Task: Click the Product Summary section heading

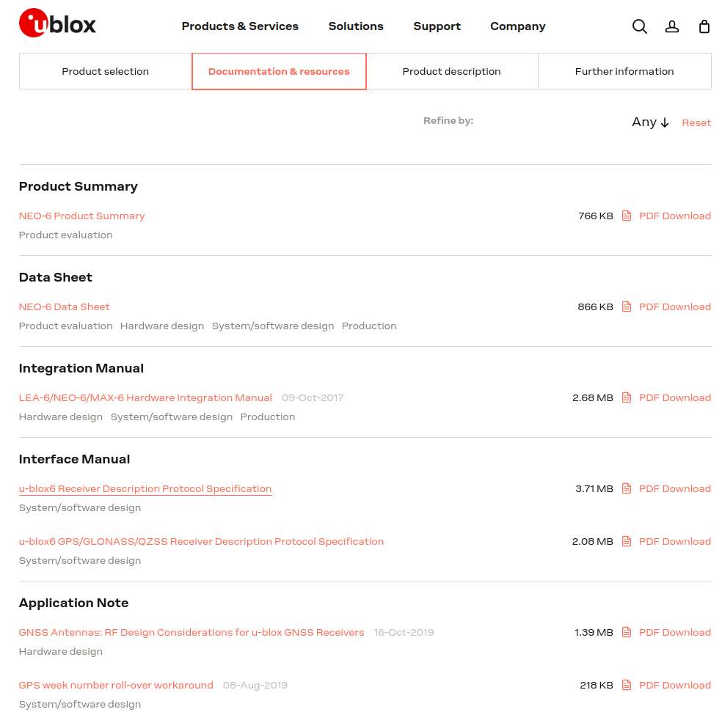Action: pos(78,186)
